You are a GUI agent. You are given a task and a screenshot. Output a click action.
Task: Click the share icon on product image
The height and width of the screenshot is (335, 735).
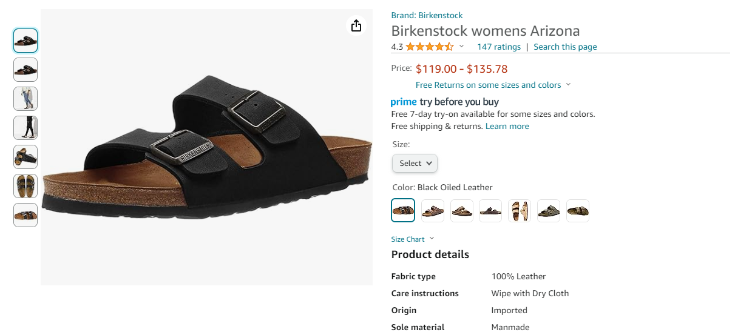(x=356, y=25)
